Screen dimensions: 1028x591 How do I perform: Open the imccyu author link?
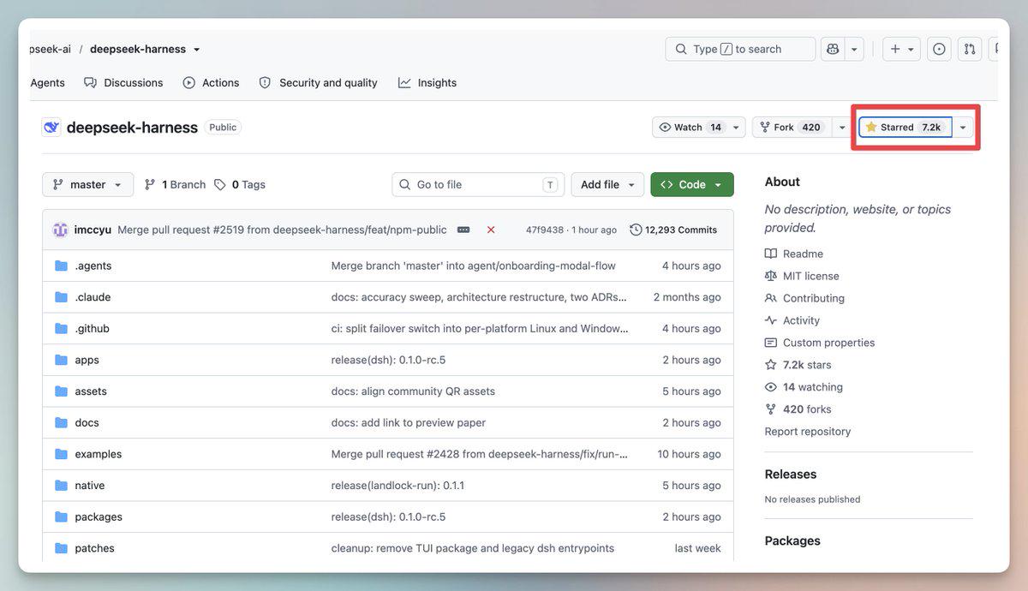pos(93,230)
